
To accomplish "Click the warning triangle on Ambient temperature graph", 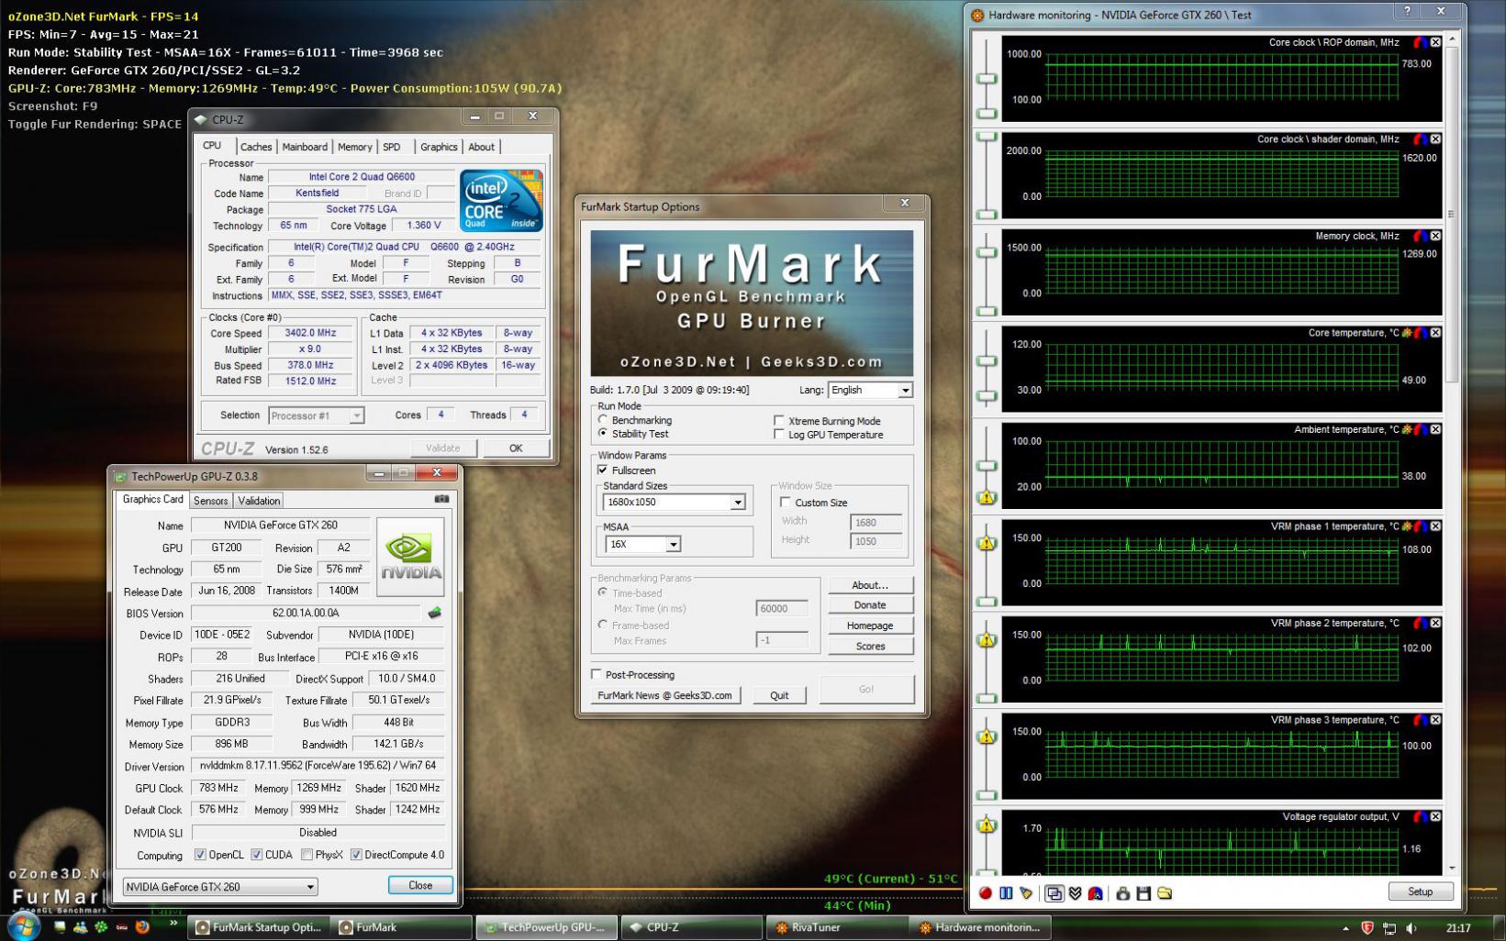I will [x=987, y=498].
